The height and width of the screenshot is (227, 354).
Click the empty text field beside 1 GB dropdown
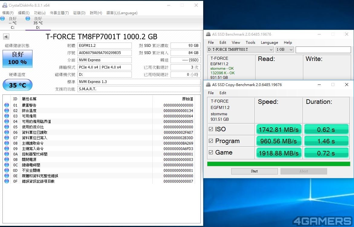pos(323,50)
